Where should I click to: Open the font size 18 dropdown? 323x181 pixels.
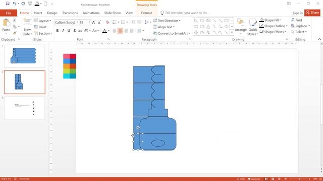[89, 22]
